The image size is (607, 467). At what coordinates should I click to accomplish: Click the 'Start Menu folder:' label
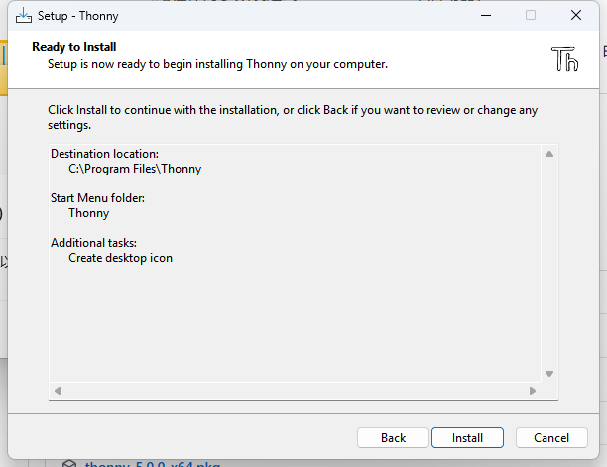97,198
